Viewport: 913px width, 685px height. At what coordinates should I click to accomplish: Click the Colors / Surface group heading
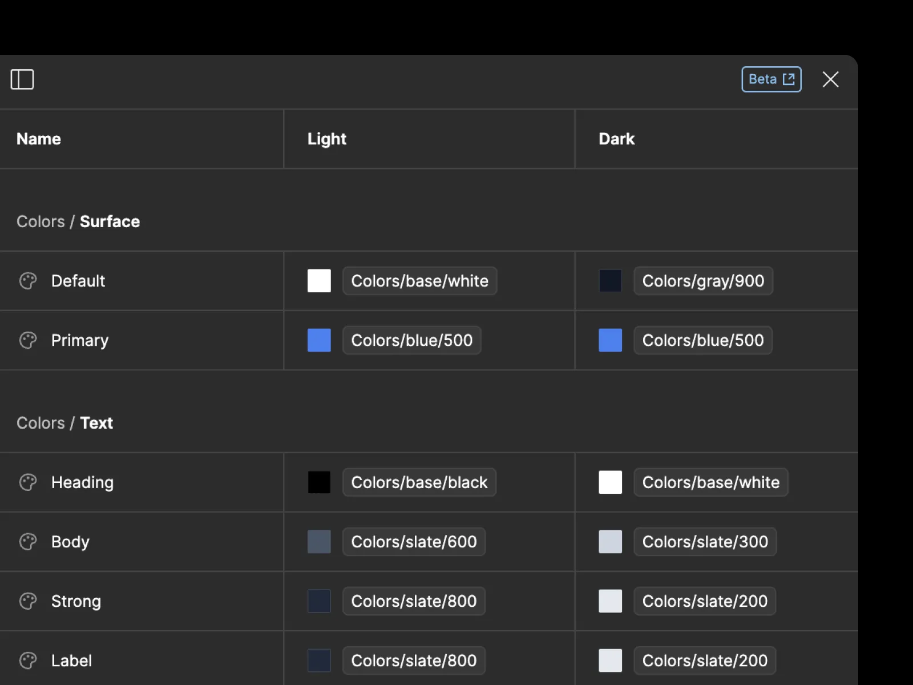tap(78, 221)
